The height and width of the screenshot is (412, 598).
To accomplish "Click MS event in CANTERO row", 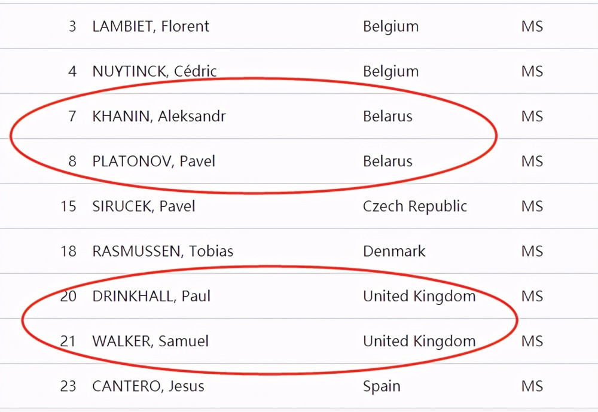I will pos(532,386).
